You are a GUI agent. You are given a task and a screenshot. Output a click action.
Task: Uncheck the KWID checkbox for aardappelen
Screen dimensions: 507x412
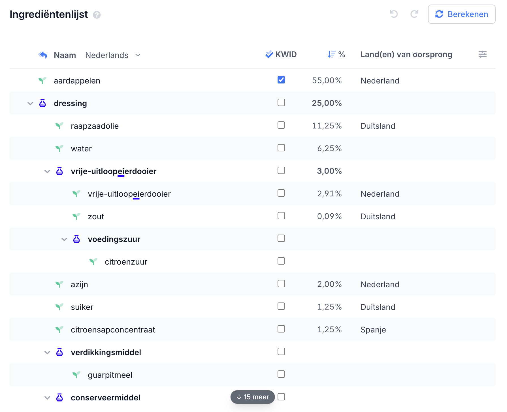(281, 80)
